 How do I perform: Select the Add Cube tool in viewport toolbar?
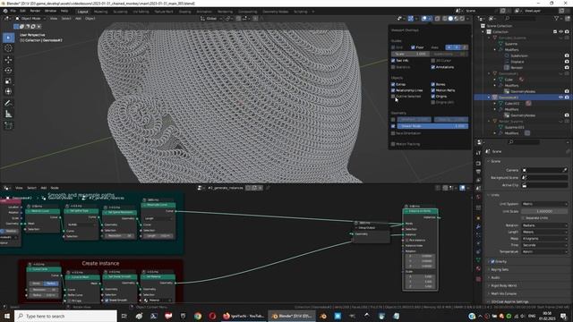coord(8,126)
